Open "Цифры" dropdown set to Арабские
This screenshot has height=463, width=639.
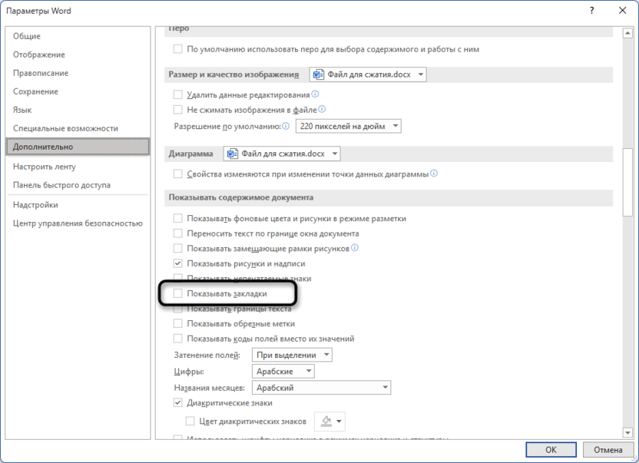pos(283,372)
